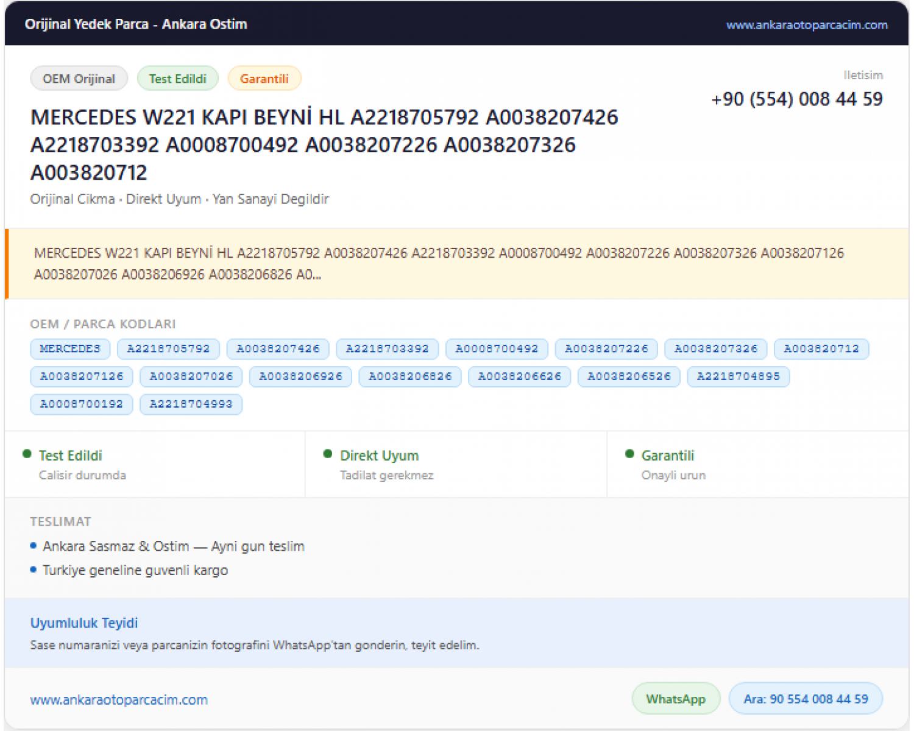Open the footer www.ankaraotoparcacim.com link

point(119,700)
